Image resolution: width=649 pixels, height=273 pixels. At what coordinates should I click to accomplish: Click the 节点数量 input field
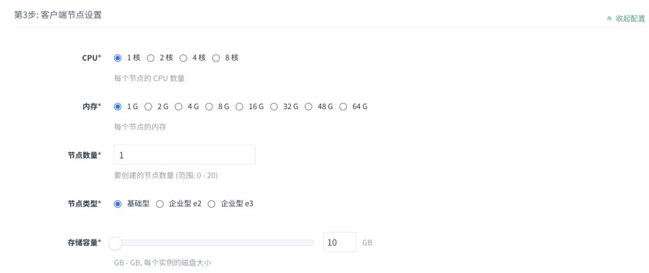pos(185,155)
